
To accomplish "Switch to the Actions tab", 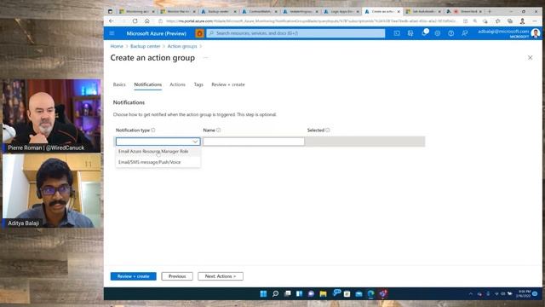I will click(x=177, y=84).
